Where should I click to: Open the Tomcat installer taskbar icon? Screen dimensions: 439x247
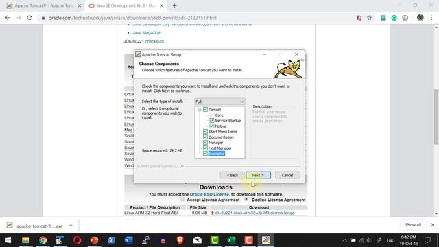(265, 240)
